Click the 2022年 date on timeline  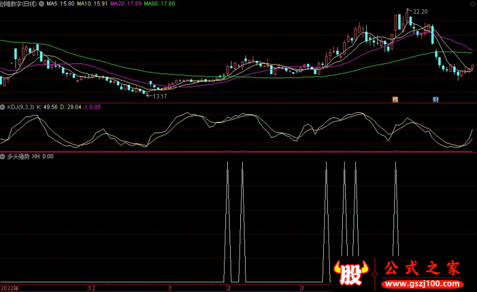(10, 288)
